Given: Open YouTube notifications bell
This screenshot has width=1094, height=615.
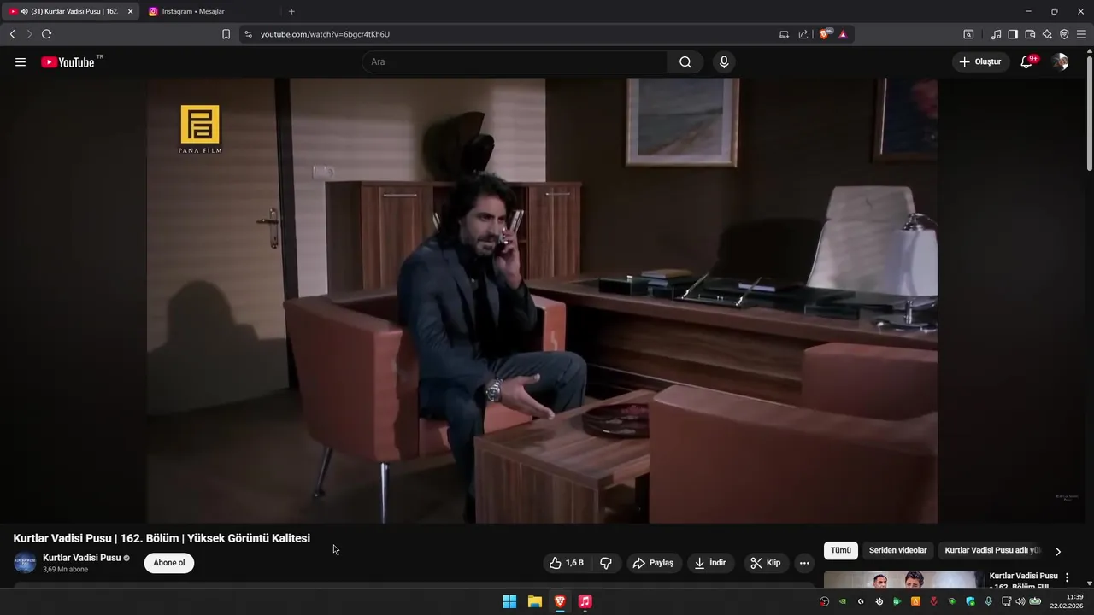Looking at the screenshot, I should pos(1027,62).
